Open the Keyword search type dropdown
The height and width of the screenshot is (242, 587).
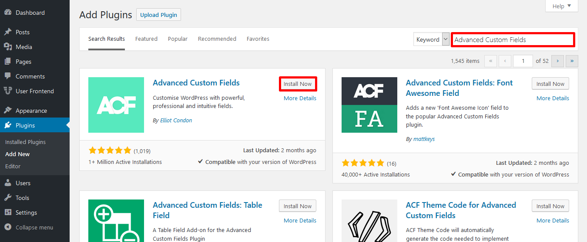[x=431, y=39]
